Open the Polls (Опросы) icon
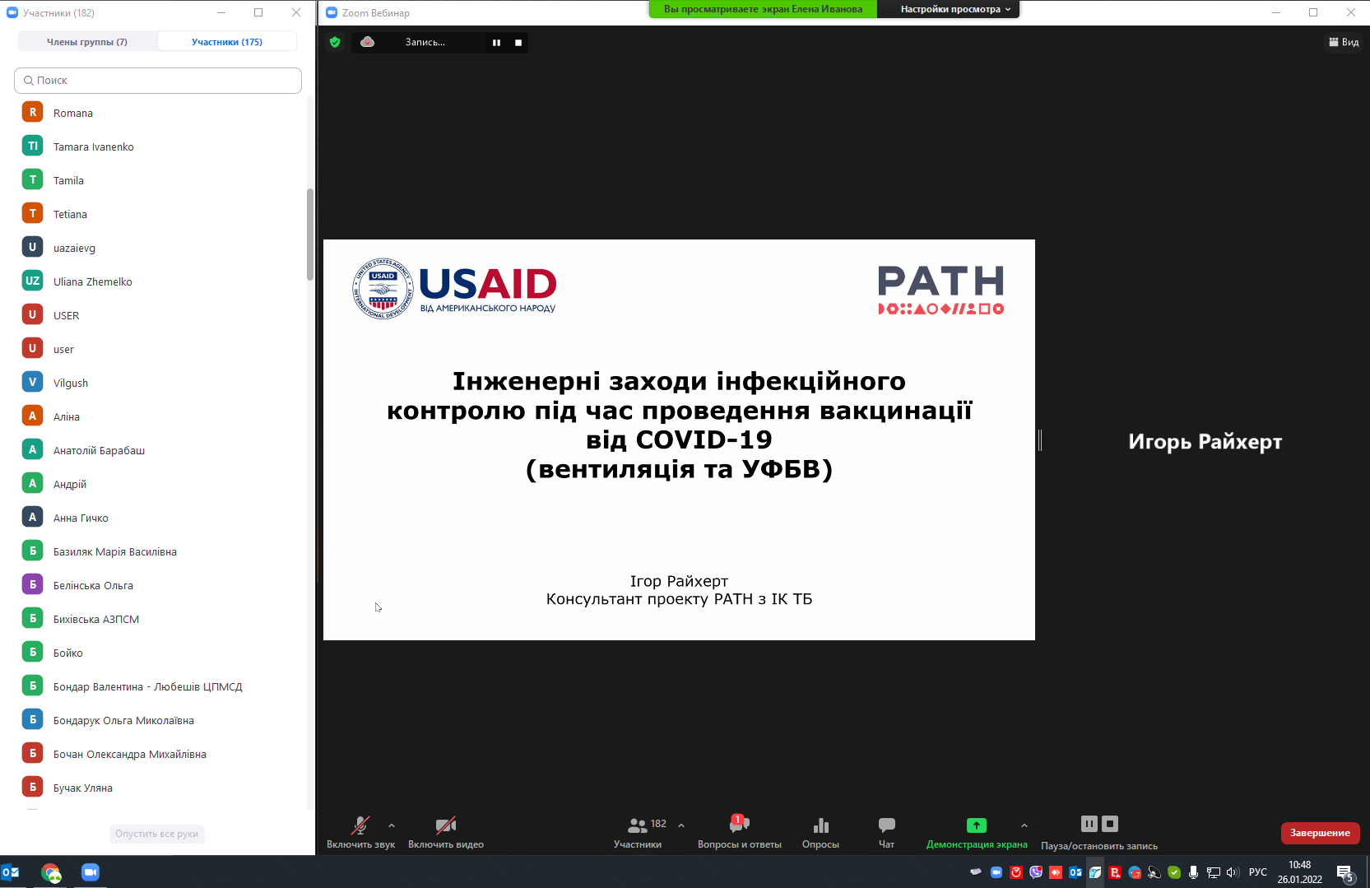 (820, 826)
